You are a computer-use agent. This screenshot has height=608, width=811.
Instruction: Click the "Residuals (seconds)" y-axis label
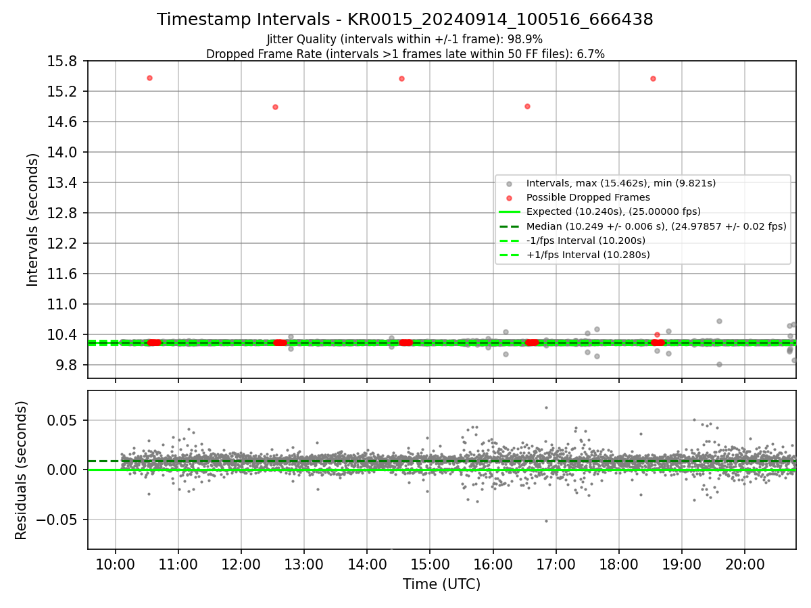[x=22, y=470]
